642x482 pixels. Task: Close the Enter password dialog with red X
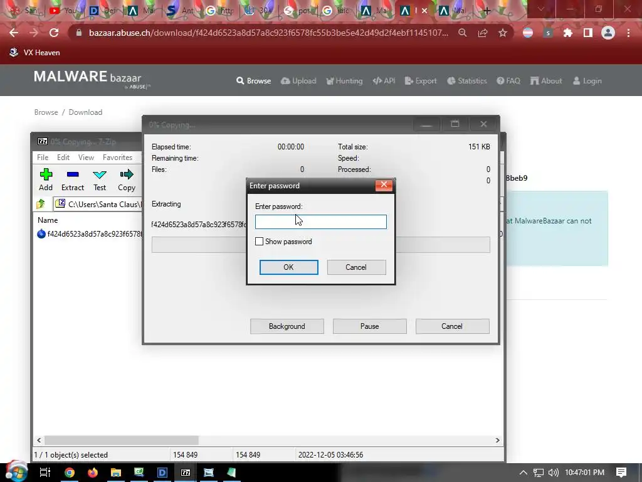tap(384, 185)
